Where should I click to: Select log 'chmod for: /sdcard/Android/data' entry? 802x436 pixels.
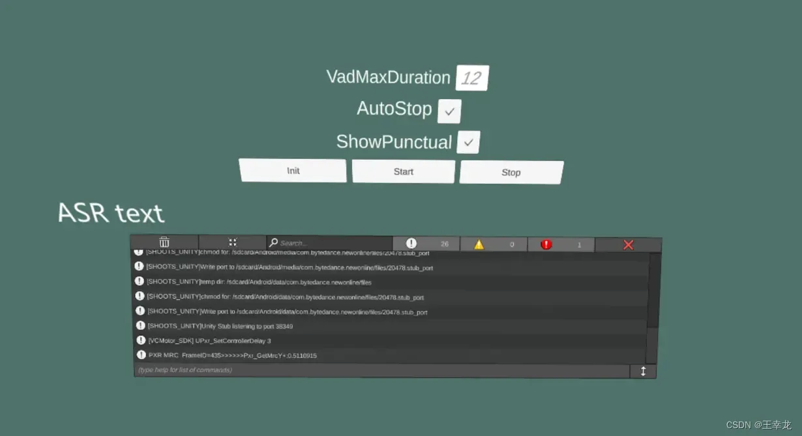391,297
